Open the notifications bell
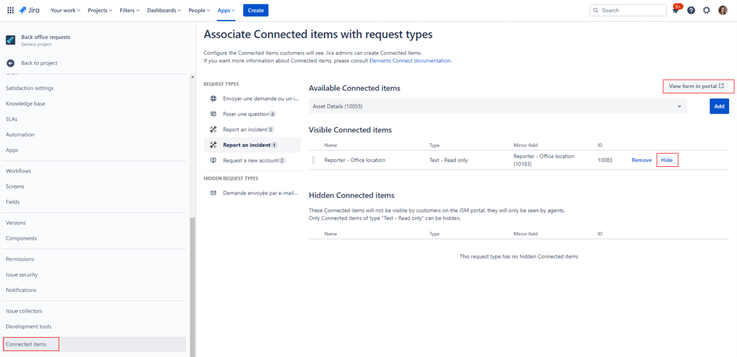Image resolution: width=737 pixels, height=357 pixels. point(676,10)
